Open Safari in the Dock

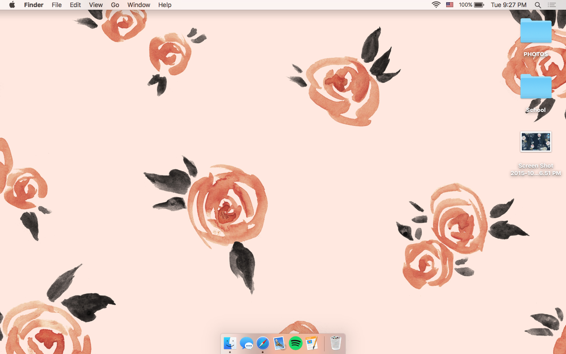tap(263, 343)
